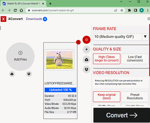Choose Keep original resolution
Image resolution: width=150 pixels, height=123 pixels.
coord(107,97)
